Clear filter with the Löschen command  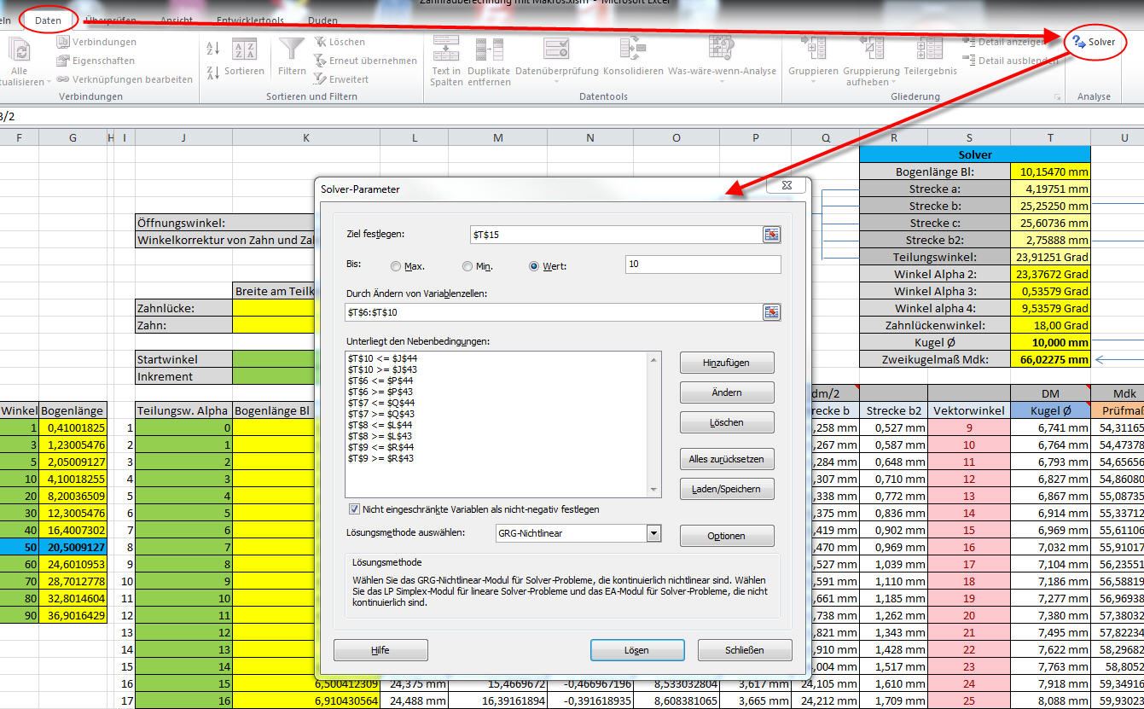click(340, 42)
